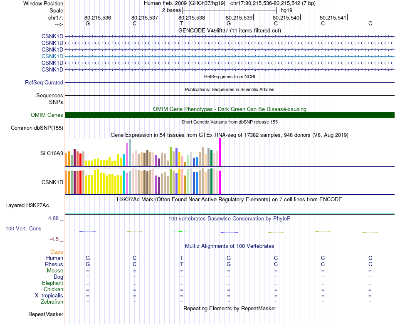395x324 pixels.
Task: Click position marker 80,215,540
Action: pyautogui.click(x=286, y=17)
